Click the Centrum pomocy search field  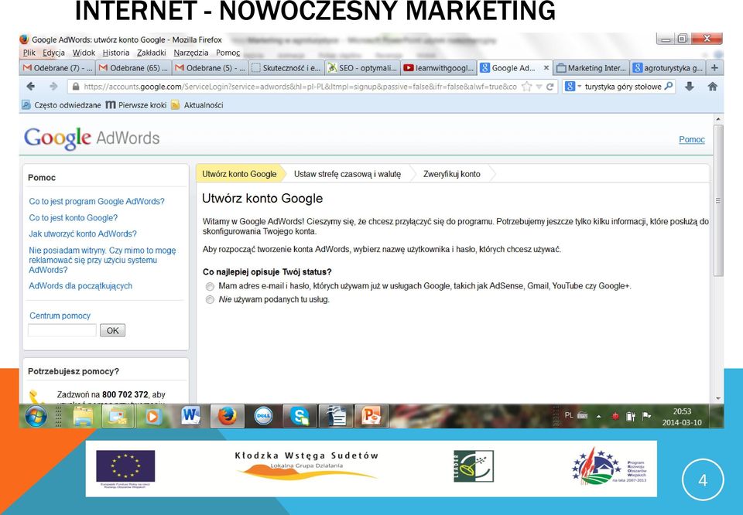62,330
